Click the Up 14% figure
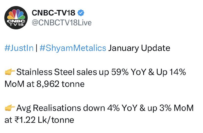This screenshot has width=203, height=133. (171, 72)
